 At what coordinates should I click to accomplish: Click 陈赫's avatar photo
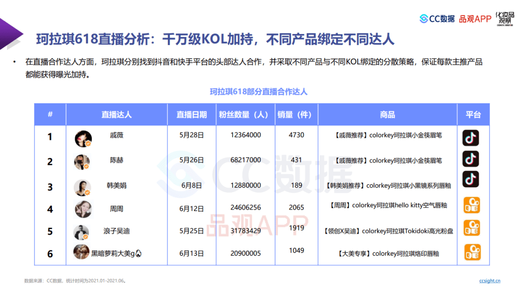82,162
